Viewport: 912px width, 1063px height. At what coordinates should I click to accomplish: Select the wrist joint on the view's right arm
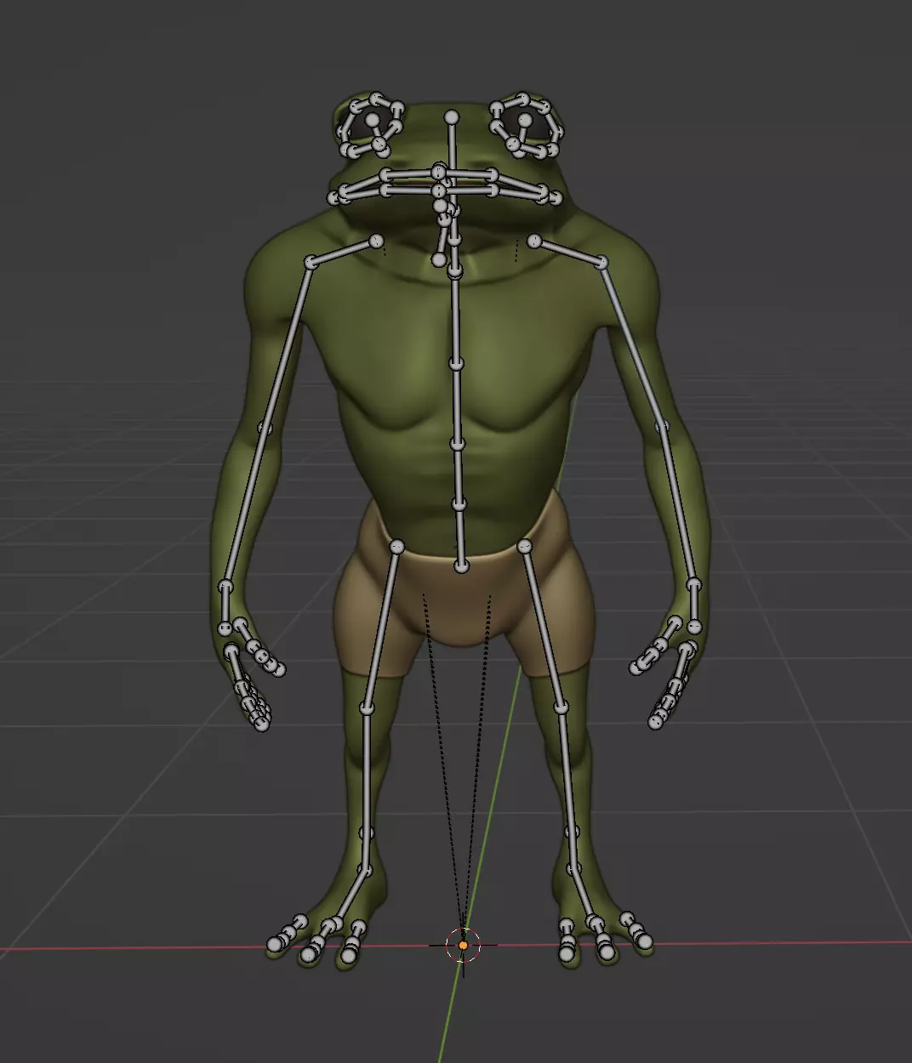coord(694,585)
